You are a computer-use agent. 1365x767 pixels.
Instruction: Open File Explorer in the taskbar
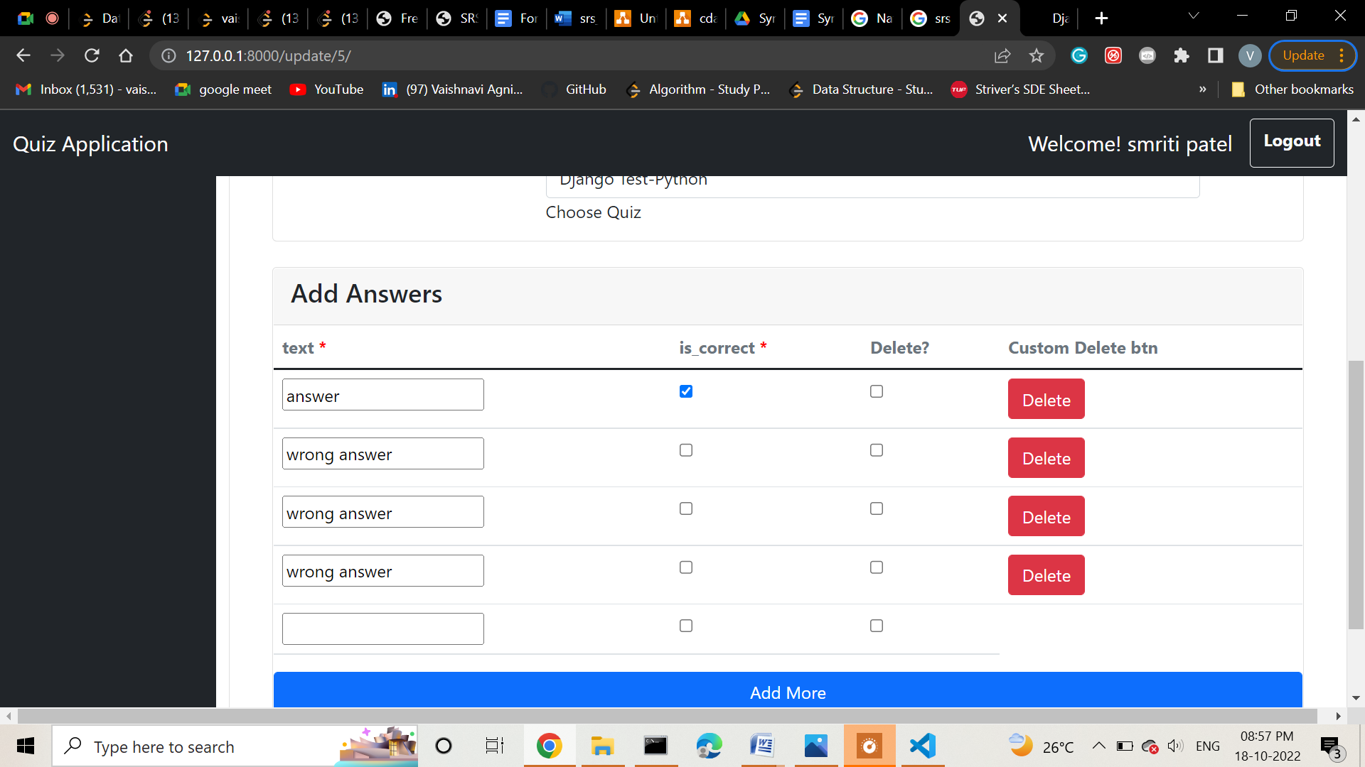tap(602, 746)
